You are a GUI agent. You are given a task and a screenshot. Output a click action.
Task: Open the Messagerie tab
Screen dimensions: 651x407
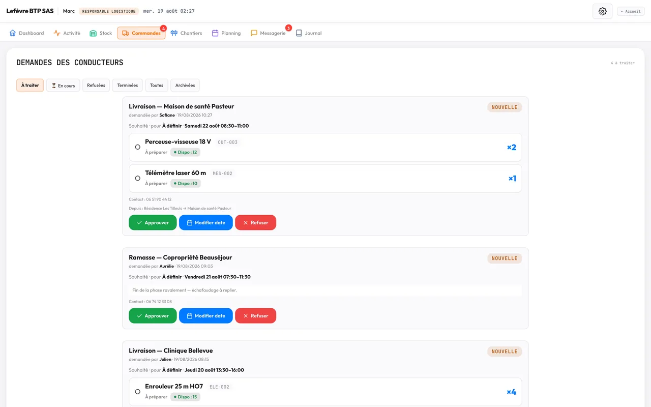pos(268,33)
